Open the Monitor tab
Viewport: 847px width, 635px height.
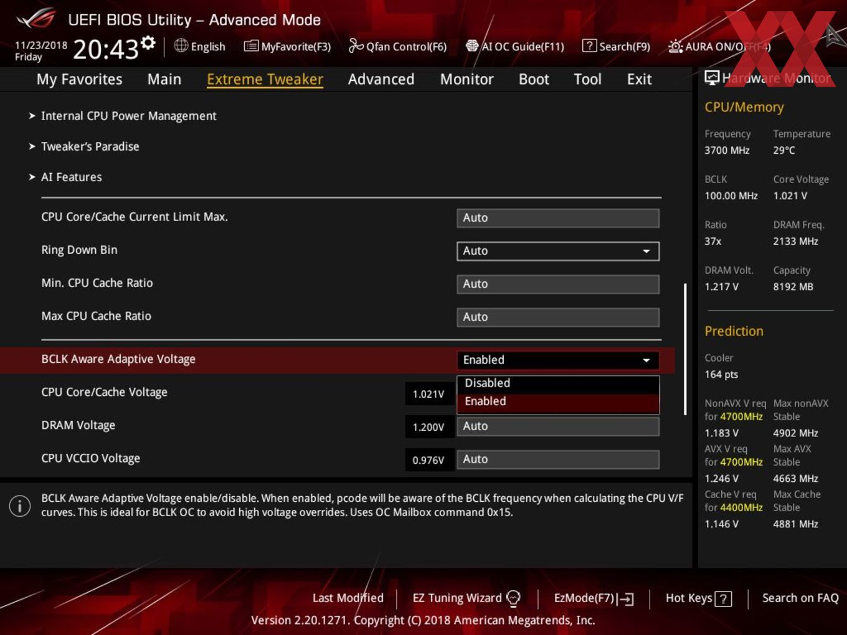(x=466, y=79)
